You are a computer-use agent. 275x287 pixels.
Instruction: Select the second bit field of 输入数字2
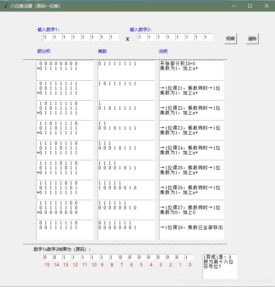[x=152, y=37]
